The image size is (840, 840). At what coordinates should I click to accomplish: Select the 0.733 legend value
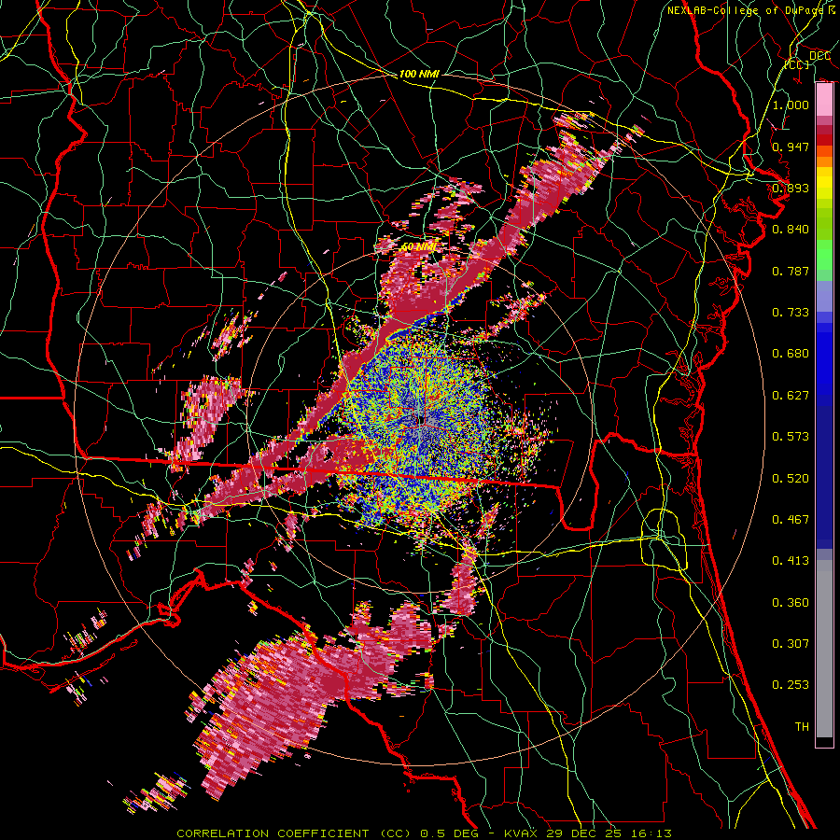coord(791,313)
